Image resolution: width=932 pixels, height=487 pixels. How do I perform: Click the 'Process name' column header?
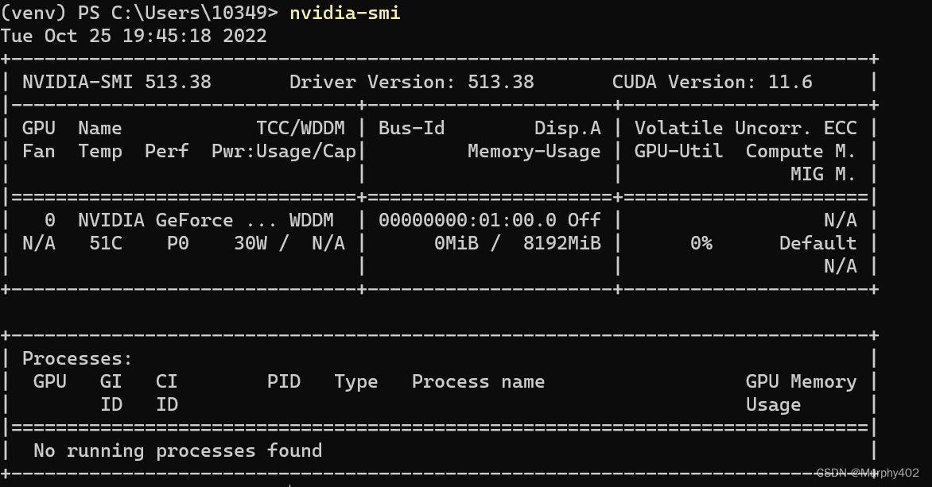[x=478, y=382]
